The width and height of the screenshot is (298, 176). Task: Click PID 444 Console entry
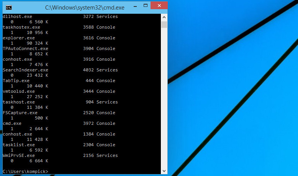tap(100, 81)
